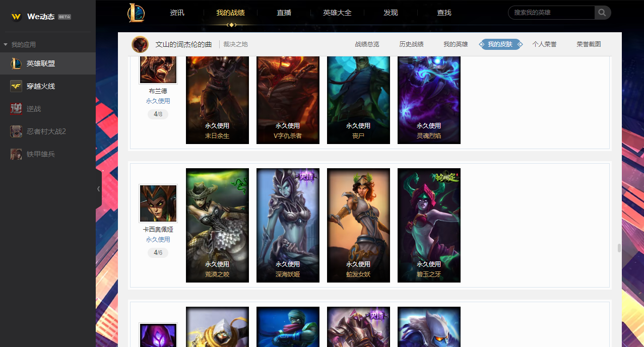The width and height of the screenshot is (644, 347).
Task: Open the 直播 navigation menu
Action: point(284,13)
